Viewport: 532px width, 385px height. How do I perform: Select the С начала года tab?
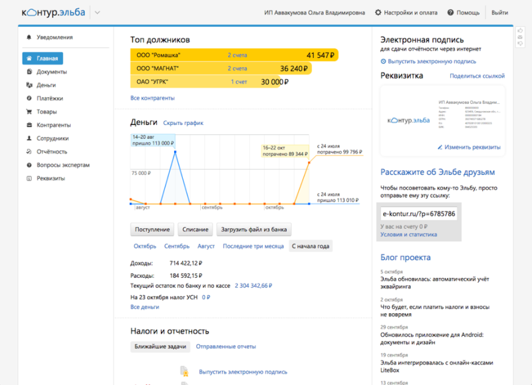point(311,246)
